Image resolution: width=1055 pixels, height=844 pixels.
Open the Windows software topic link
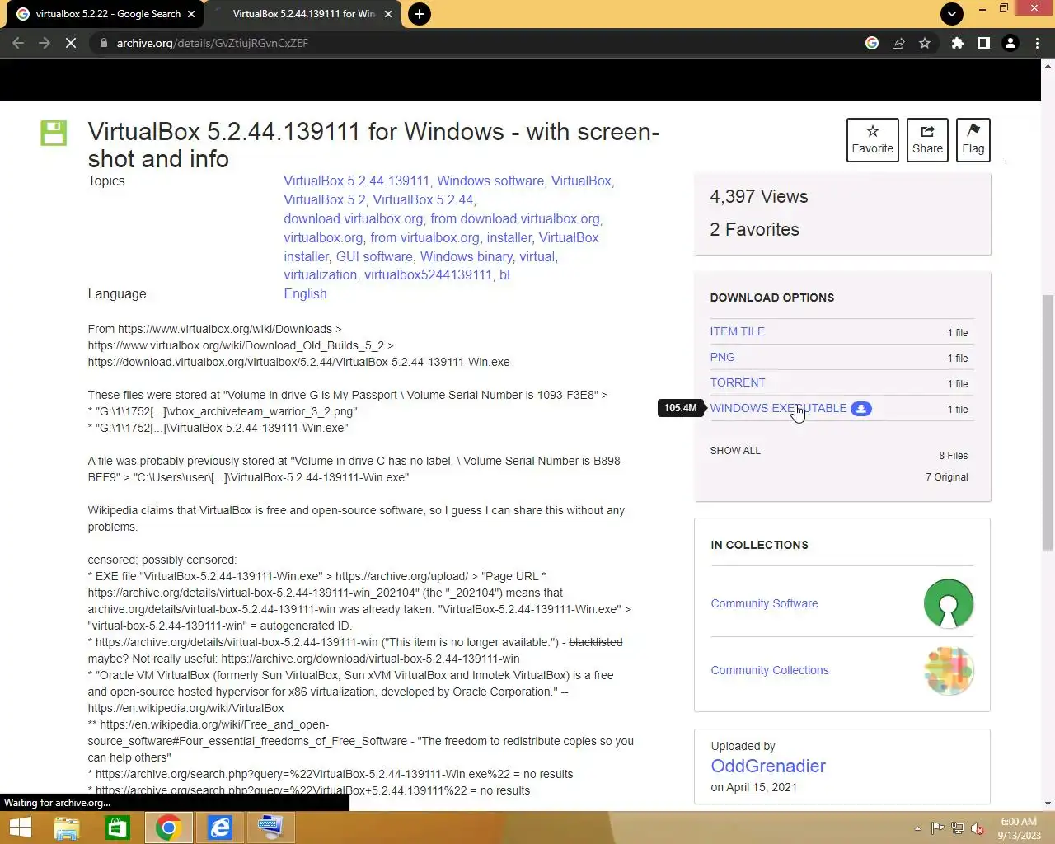490,181
